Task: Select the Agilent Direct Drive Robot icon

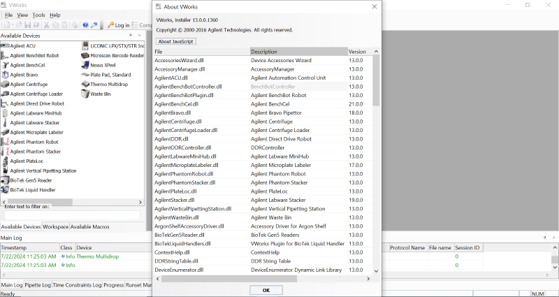Action: (5, 103)
